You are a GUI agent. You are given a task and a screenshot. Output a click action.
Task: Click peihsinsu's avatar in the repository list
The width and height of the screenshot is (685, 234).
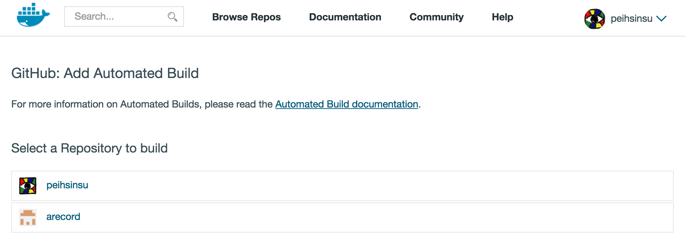point(28,186)
